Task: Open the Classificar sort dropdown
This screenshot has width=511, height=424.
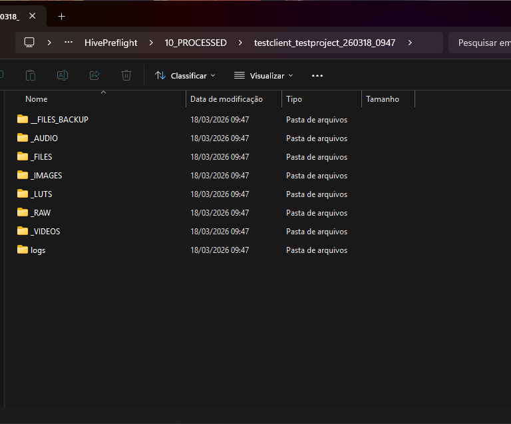Action: (x=185, y=76)
